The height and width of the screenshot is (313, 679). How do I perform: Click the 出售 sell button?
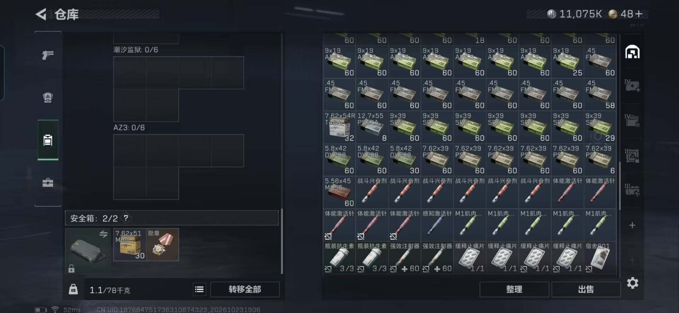[586, 289]
